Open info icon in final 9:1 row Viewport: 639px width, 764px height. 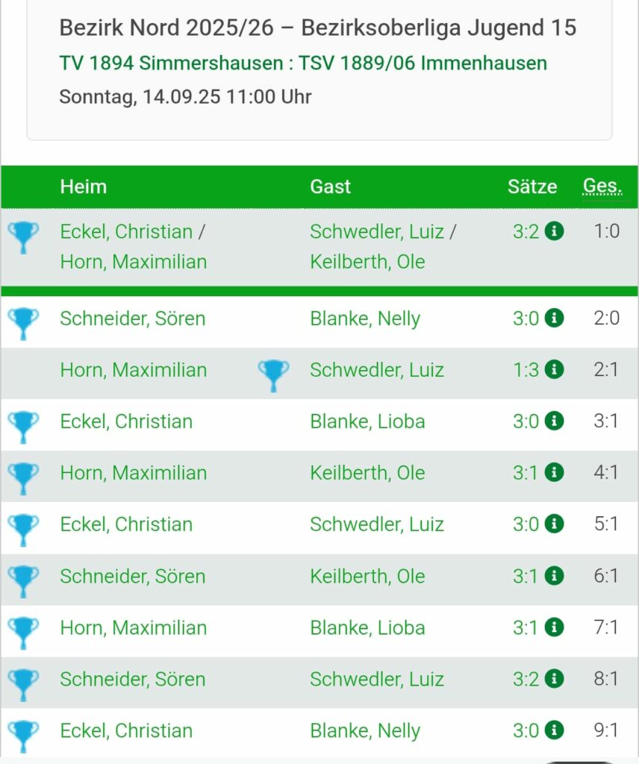tap(554, 730)
